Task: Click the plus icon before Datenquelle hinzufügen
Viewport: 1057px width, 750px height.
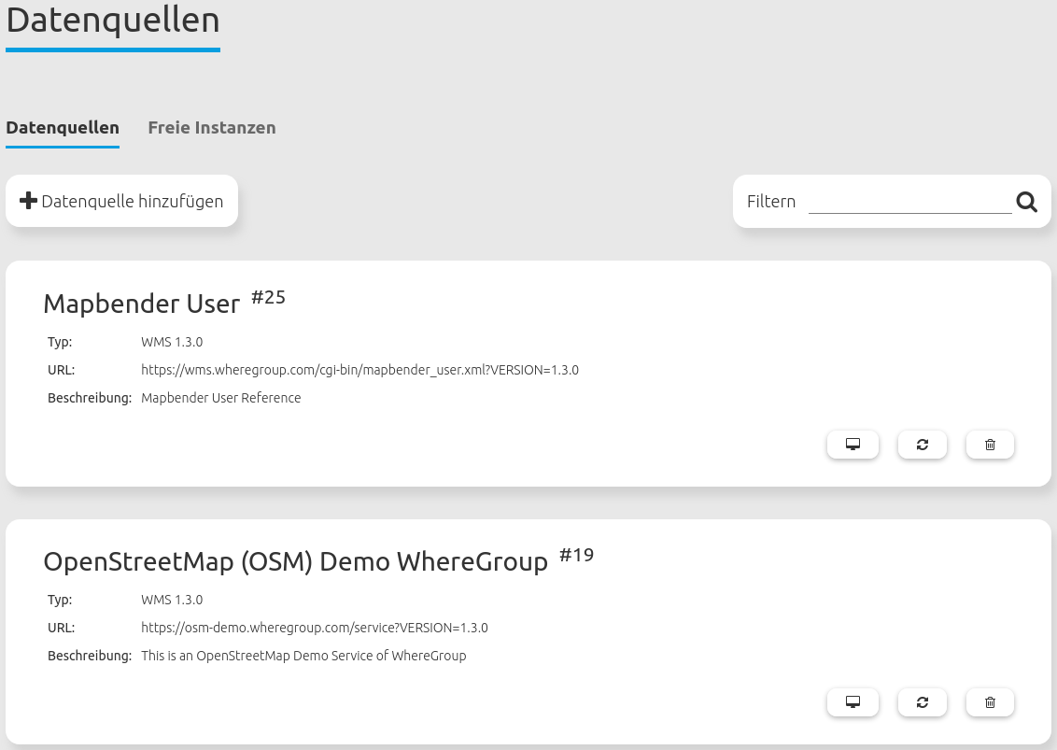Action: tap(28, 201)
